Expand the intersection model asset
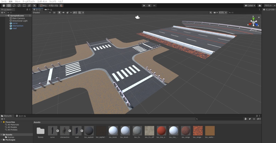The image size is (276, 143). [x=70, y=131]
